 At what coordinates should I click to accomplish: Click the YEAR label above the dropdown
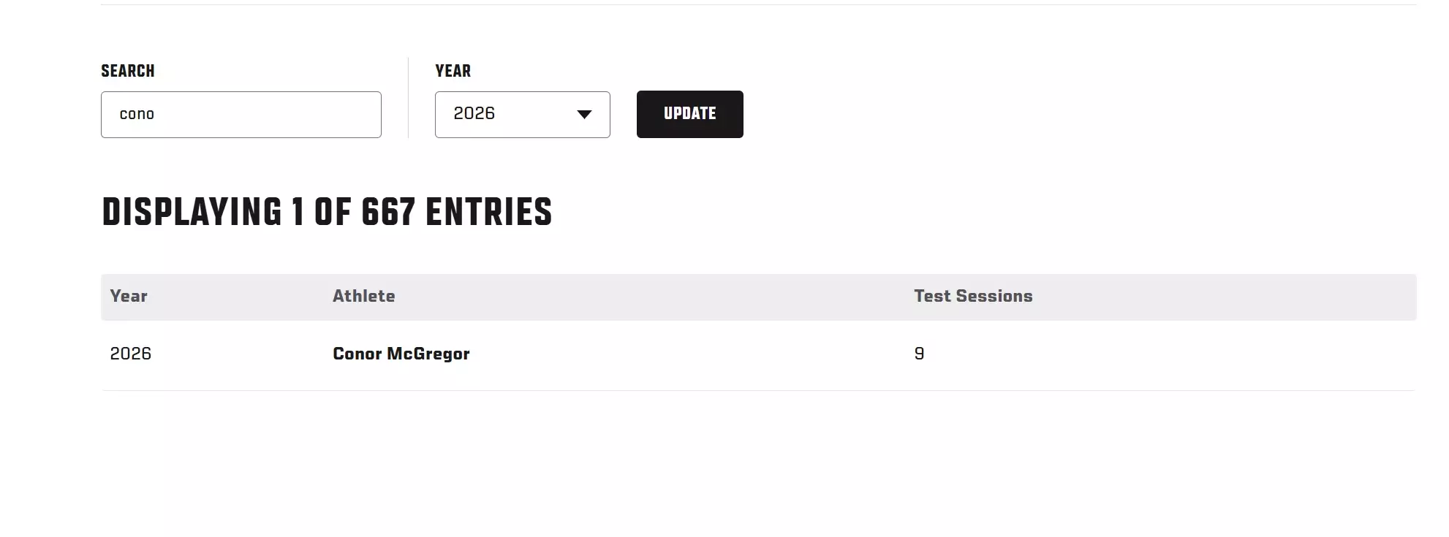[x=453, y=71]
